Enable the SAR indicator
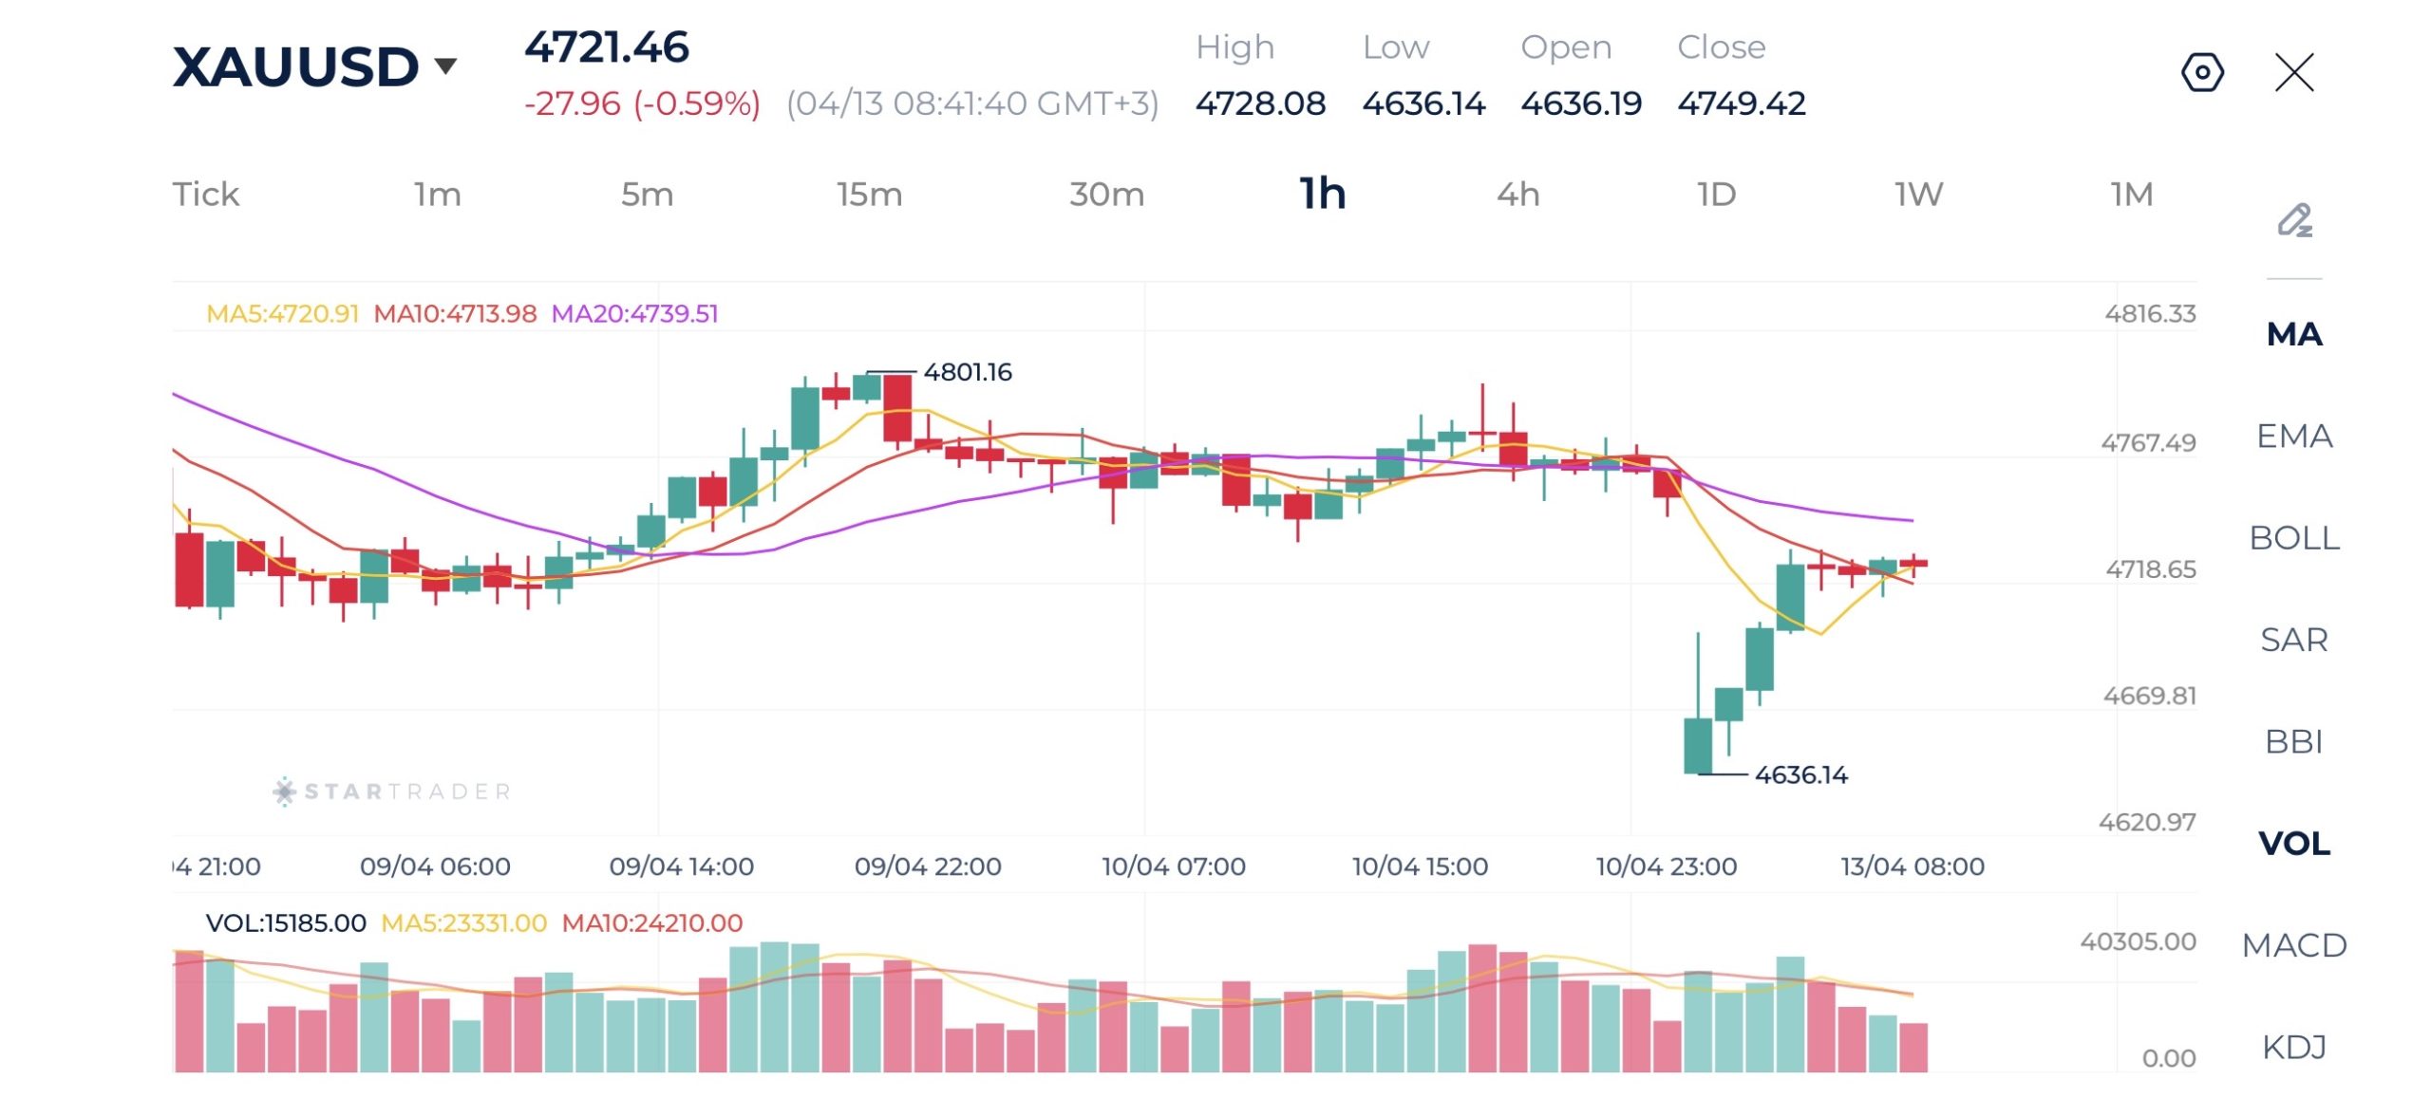Screen dimensions: 2431x1117 point(2294,640)
